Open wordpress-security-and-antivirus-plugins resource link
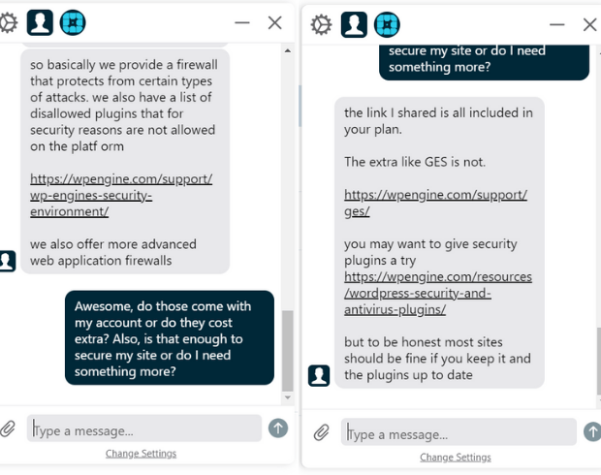 pos(438,293)
